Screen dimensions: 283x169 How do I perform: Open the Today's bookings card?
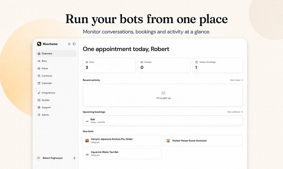(x=218, y=65)
